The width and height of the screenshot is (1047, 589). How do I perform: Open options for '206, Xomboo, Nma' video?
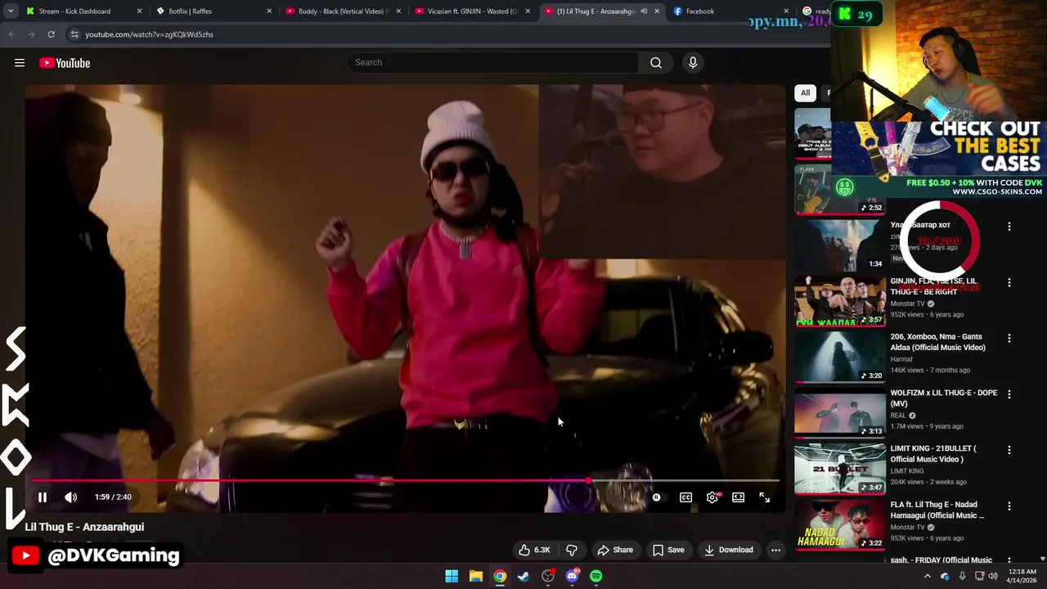point(1009,338)
